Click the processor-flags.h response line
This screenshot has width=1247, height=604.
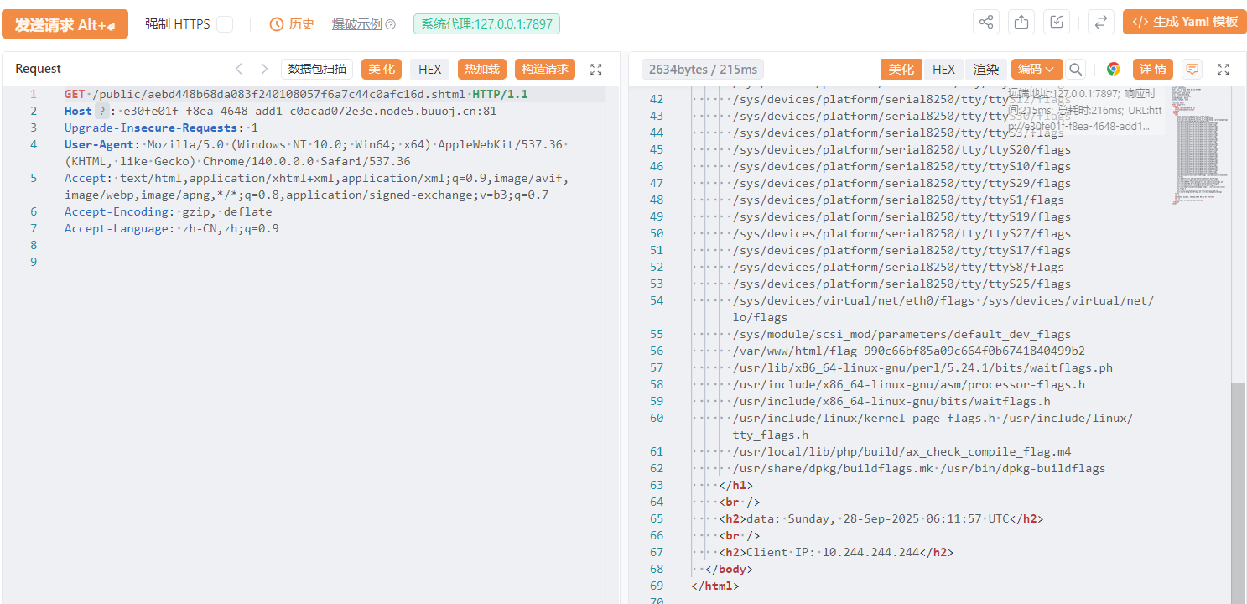tap(909, 384)
